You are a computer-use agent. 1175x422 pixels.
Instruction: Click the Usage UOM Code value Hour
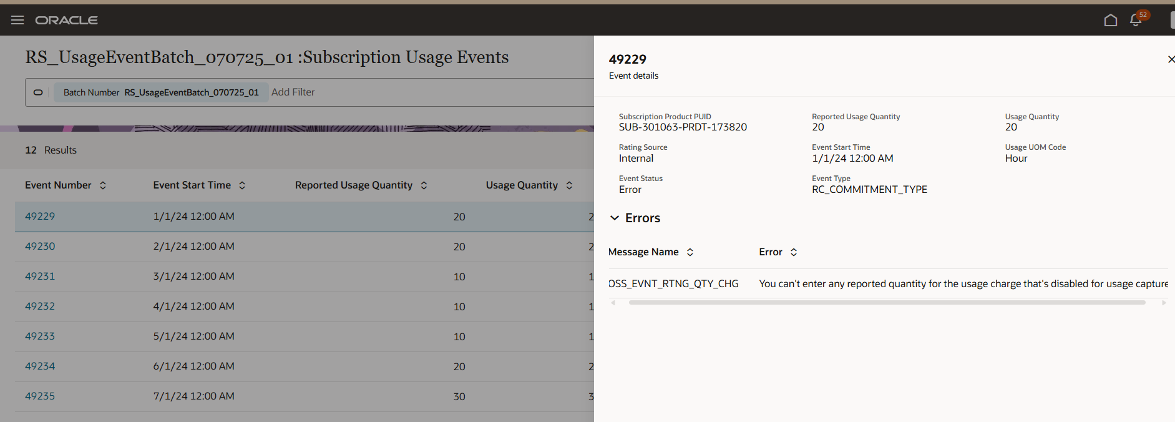pyautogui.click(x=1016, y=159)
